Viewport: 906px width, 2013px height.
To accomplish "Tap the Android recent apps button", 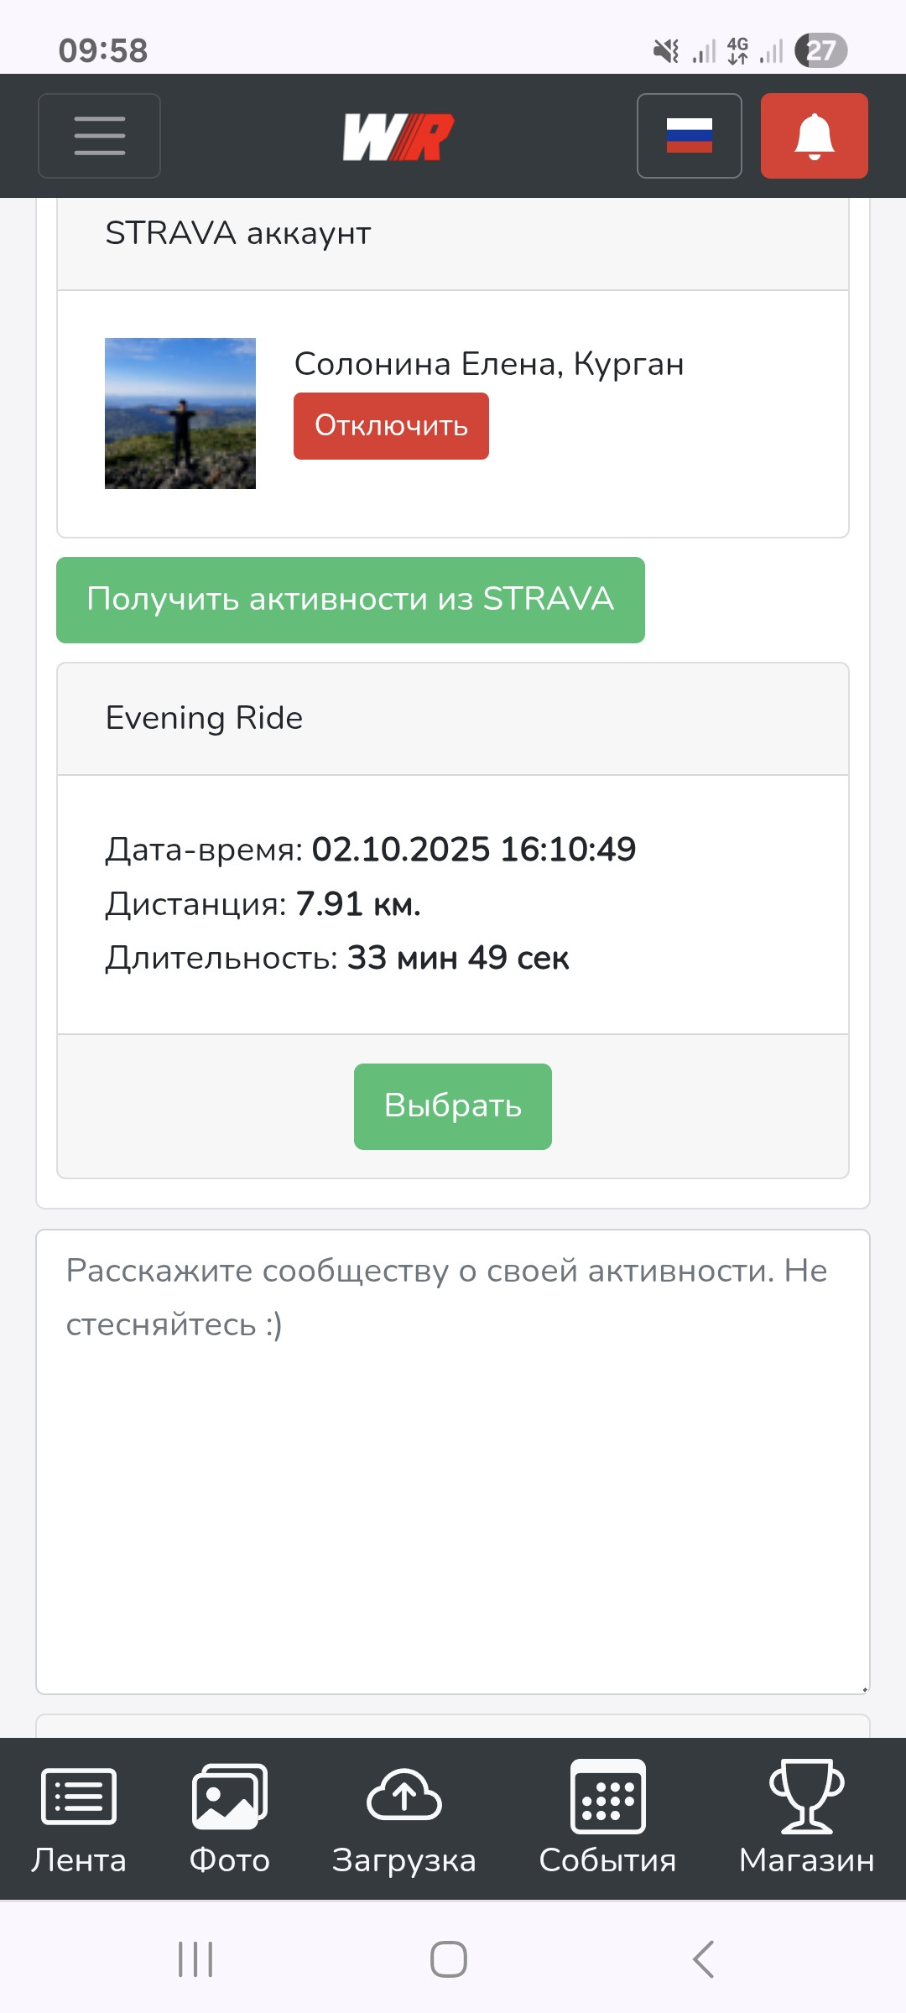I will 195,1959.
